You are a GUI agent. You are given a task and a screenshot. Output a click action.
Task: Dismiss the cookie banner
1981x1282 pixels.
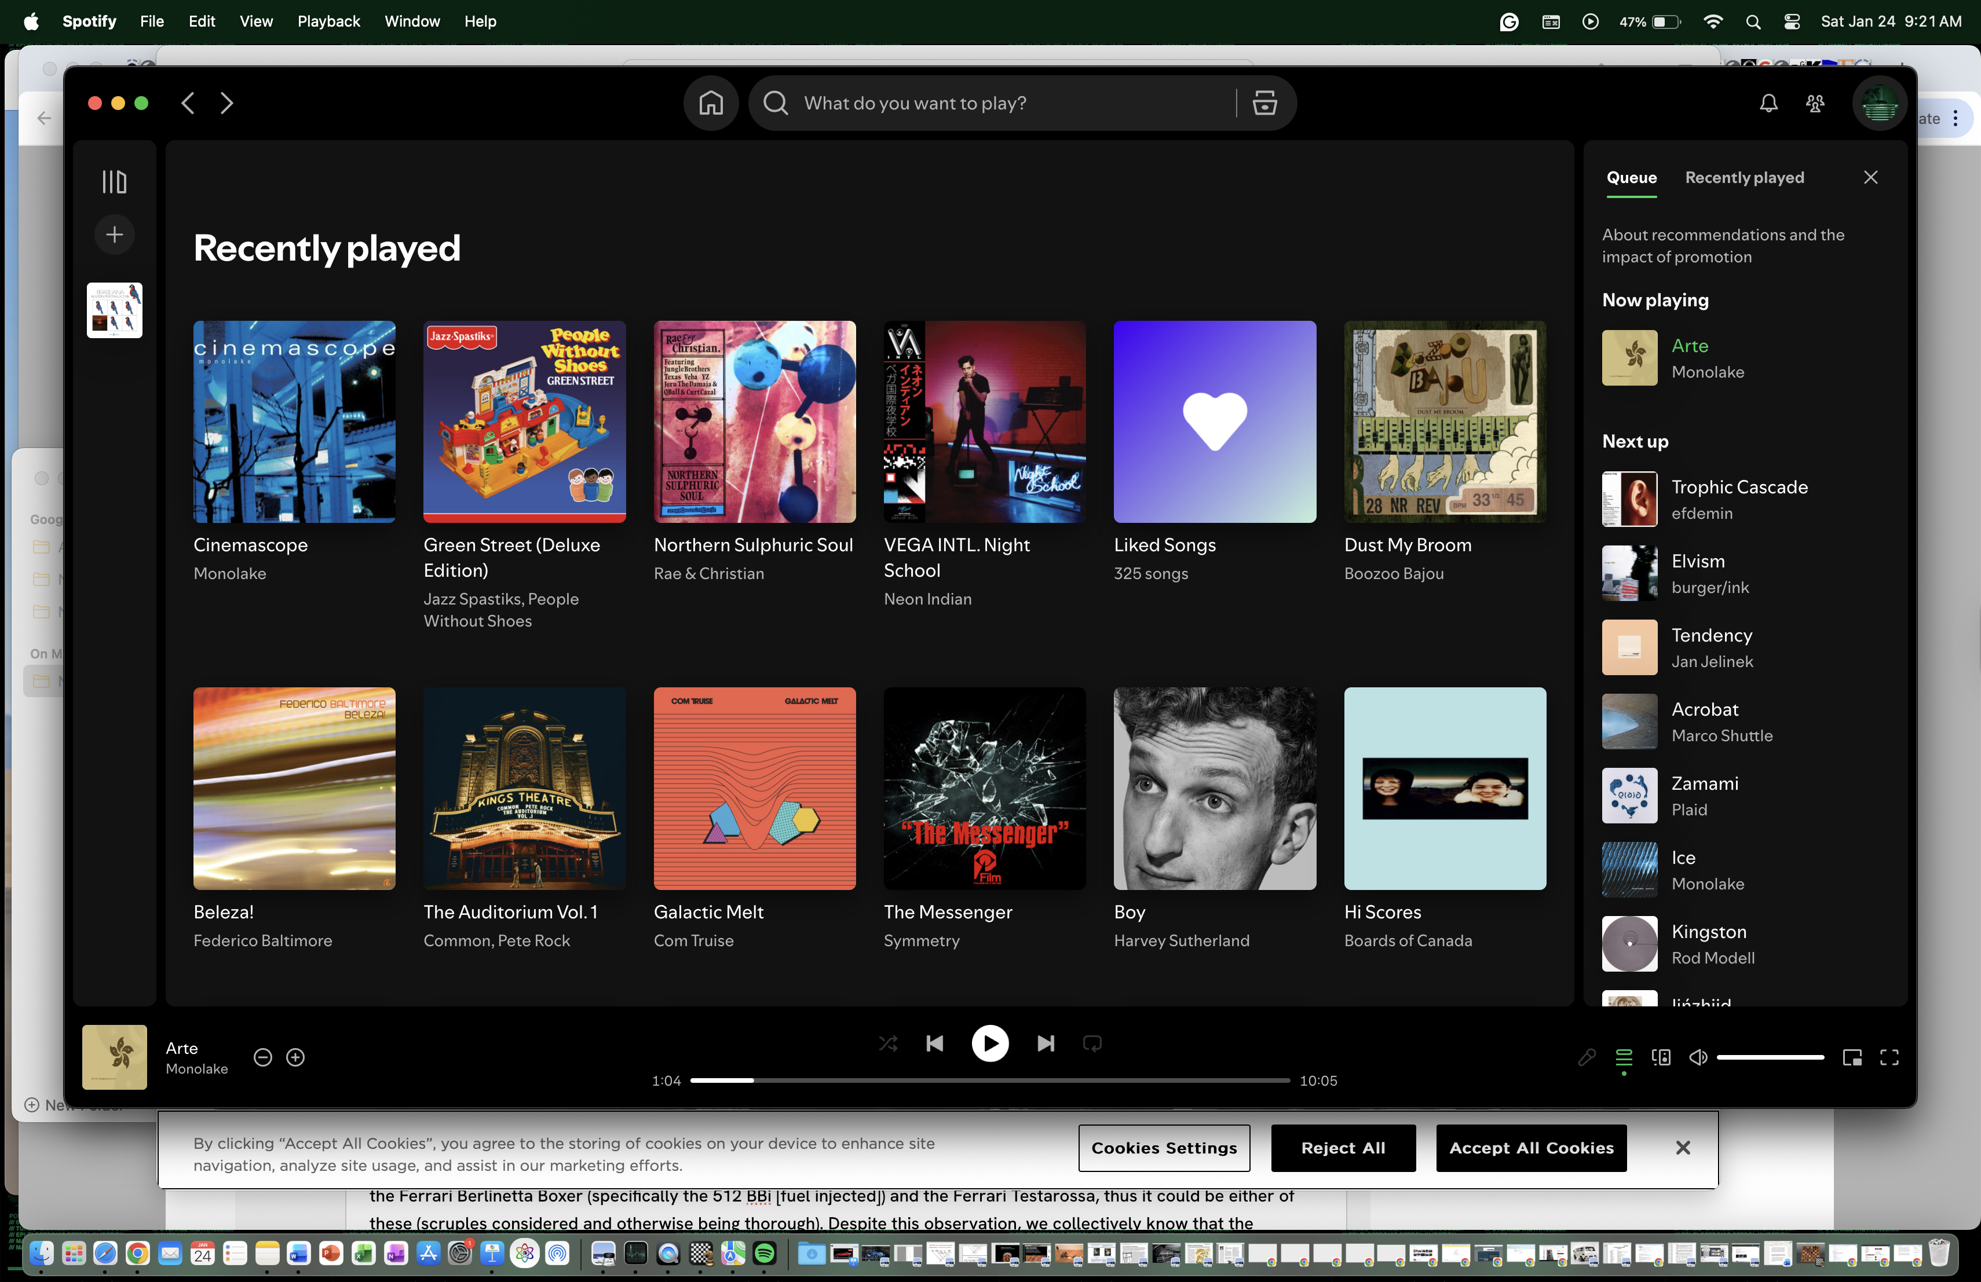[1682, 1147]
